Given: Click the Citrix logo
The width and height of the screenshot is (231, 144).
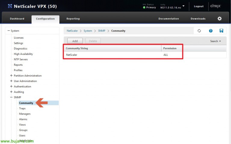Looking at the screenshot, I should click(x=215, y=6).
